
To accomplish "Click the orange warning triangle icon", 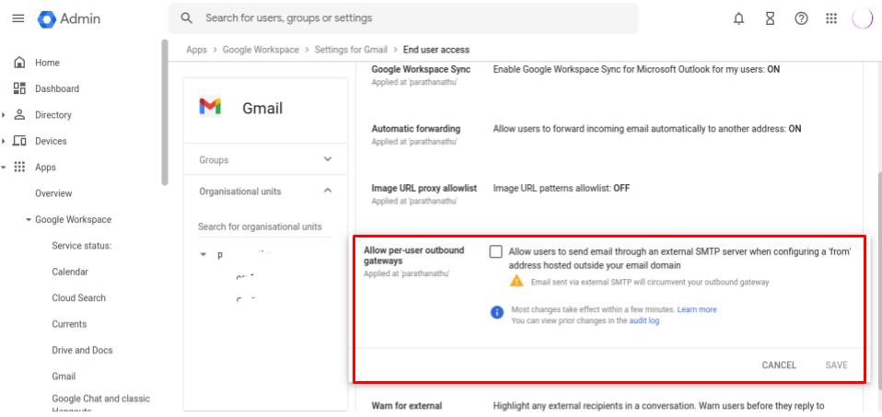I will click(x=516, y=282).
